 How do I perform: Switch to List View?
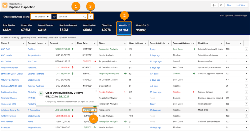(241, 5)
